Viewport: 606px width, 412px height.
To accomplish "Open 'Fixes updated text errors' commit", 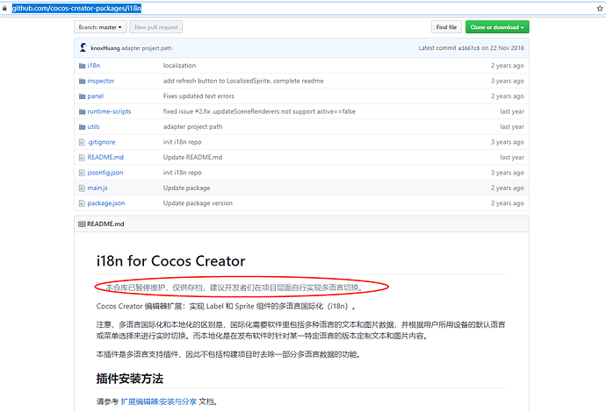I will point(198,96).
